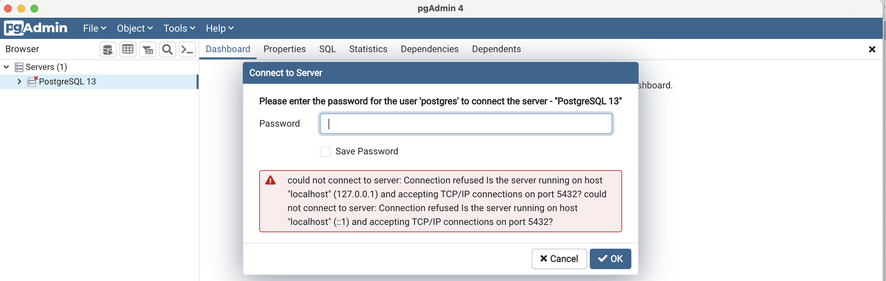This screenshot has width=886, height=281.
Task: Switch to the Properties tab
Action: point(284,49)
